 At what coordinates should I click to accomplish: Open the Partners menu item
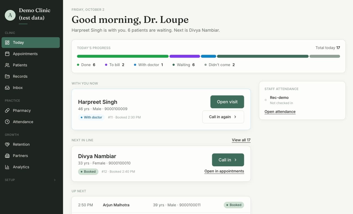31,156
